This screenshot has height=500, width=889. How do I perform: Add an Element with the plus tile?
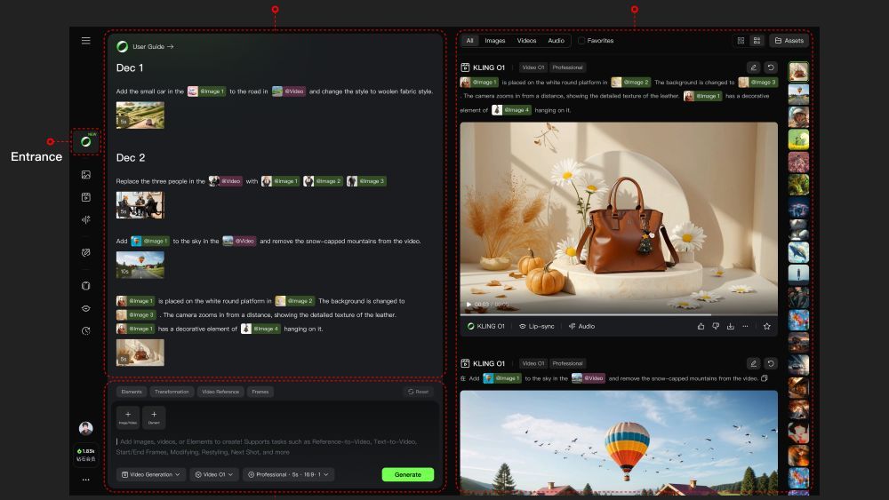(x=154, y=417)
